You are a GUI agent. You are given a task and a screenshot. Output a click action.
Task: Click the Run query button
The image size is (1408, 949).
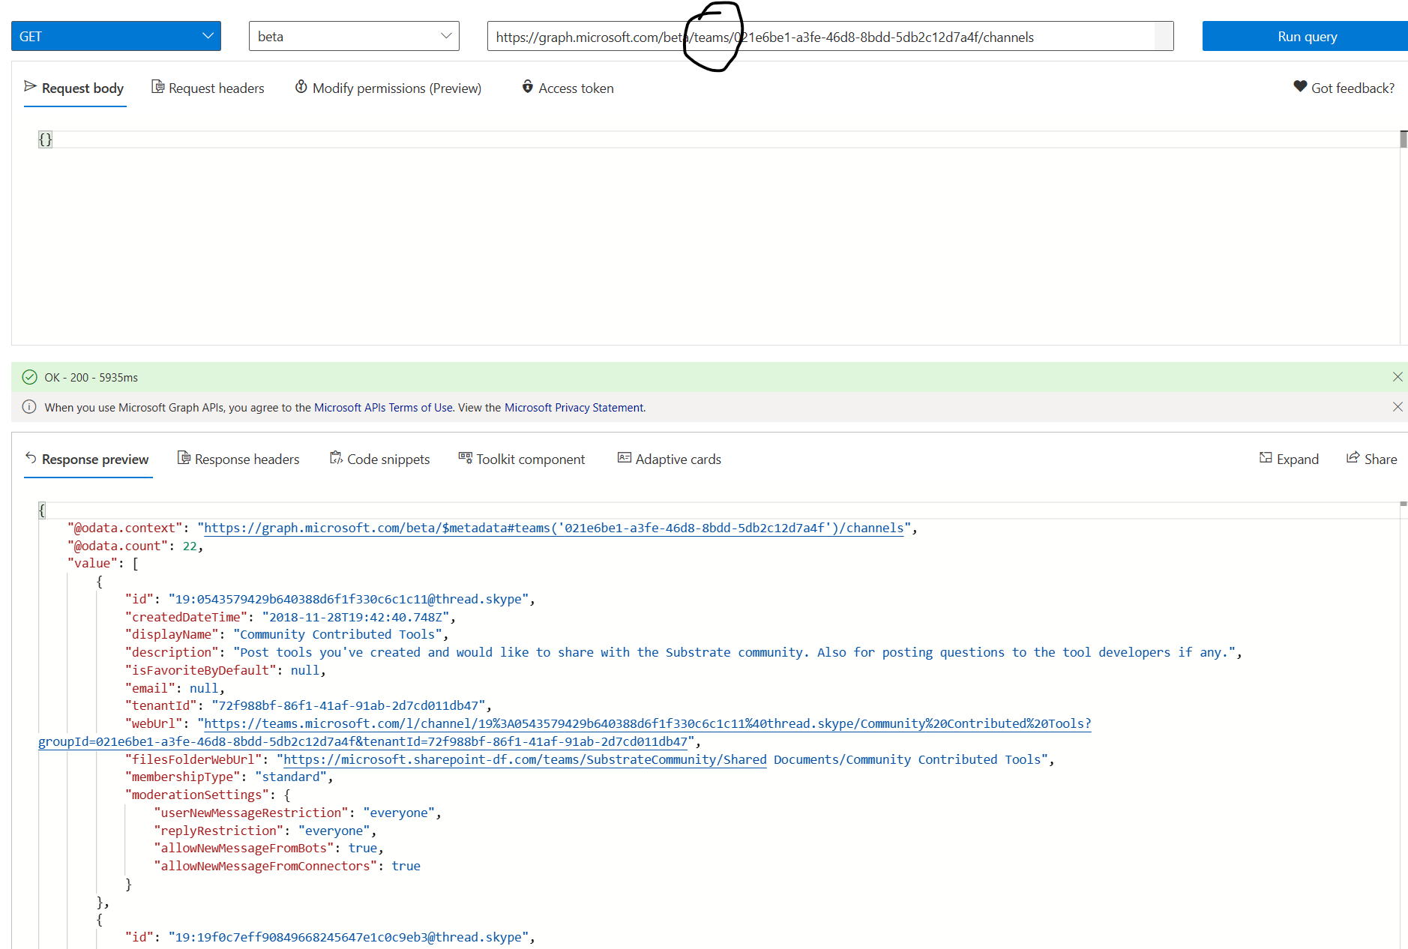point(1305,36)
